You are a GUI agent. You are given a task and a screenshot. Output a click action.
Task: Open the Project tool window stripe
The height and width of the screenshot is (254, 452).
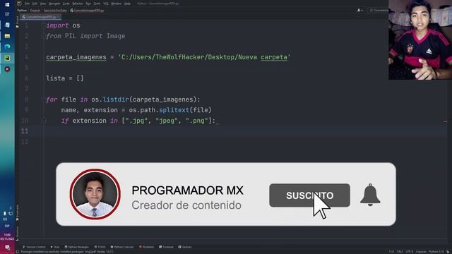17,22
